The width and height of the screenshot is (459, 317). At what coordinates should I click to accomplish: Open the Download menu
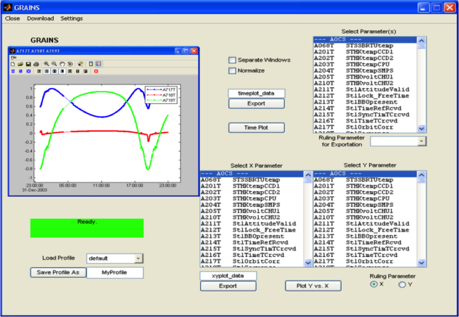(x=40, y=19)
